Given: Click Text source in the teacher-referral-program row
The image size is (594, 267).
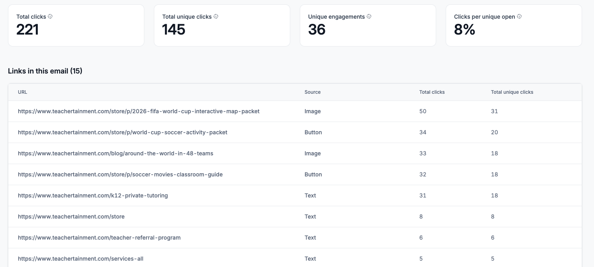Looking at the screenshot, I should (310, 238).
